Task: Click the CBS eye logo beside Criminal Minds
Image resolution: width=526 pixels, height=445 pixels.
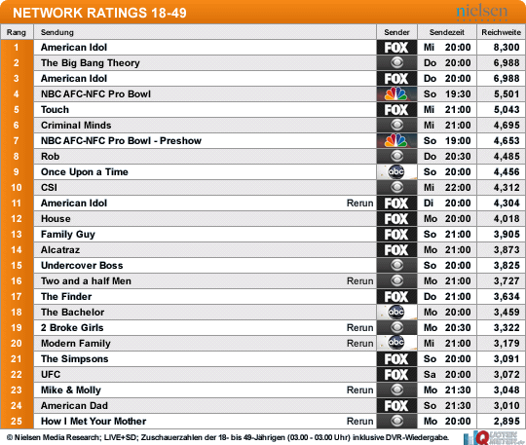Action: (396, 125)
